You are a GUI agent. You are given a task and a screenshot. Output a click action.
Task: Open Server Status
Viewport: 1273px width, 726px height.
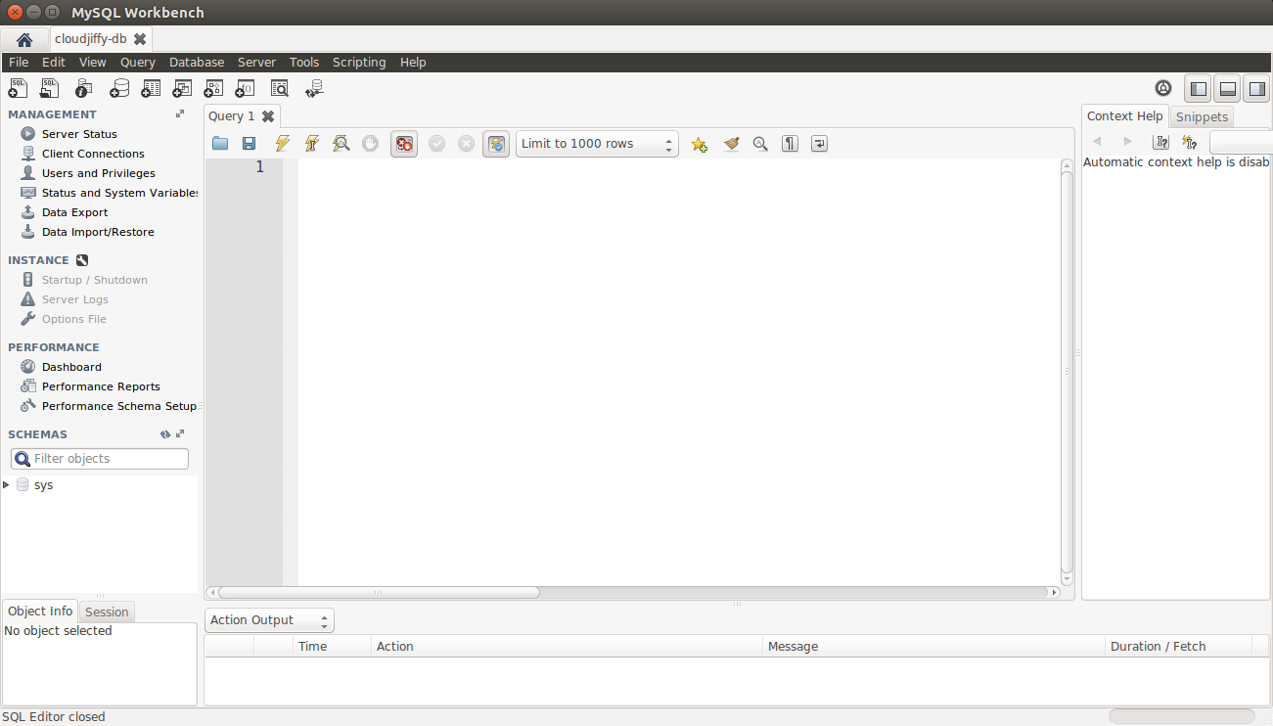click(x=79, y=134)
